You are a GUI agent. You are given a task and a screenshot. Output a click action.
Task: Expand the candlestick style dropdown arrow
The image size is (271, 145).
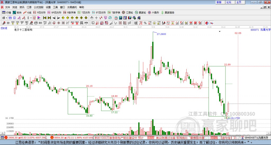click(x=31, y=18)
